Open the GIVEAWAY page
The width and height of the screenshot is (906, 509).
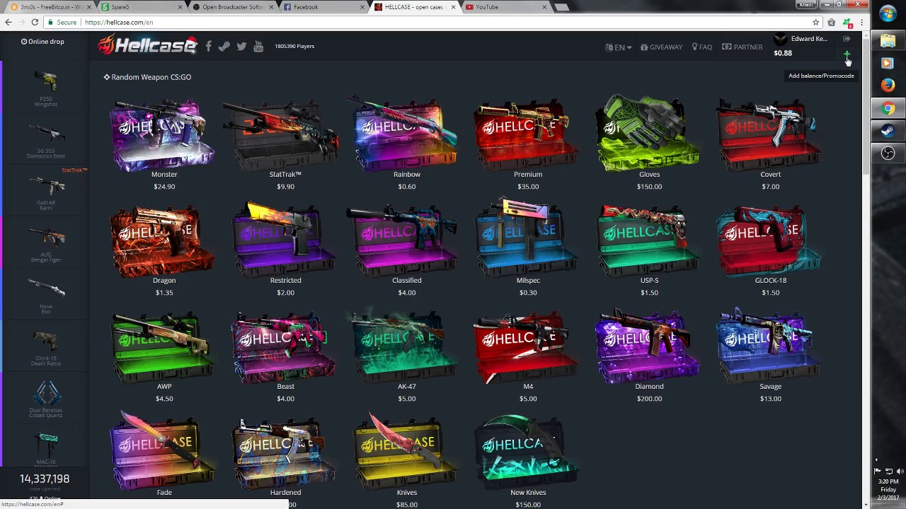661,47
